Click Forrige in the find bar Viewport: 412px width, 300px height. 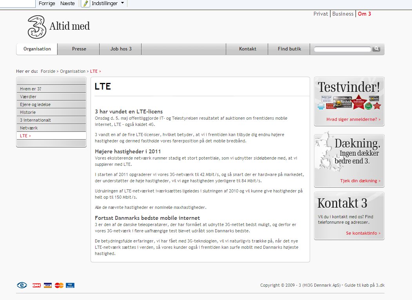tap(47, 3)
